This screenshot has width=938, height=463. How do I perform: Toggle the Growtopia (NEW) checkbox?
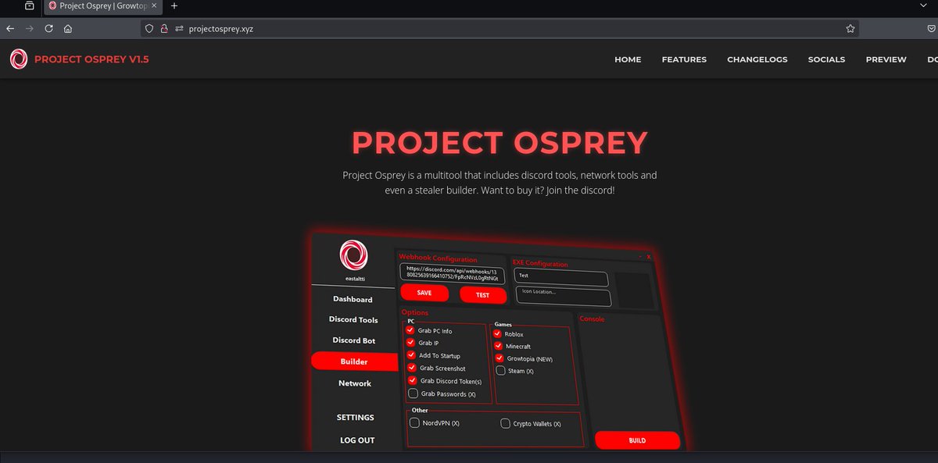500,358
